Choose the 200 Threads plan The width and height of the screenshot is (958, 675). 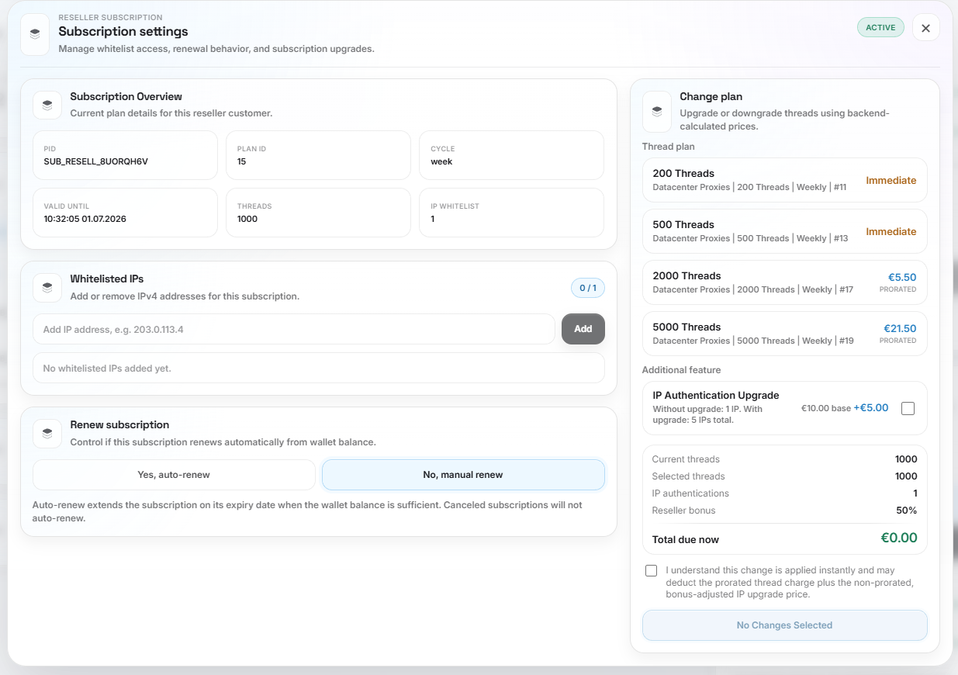784,180
